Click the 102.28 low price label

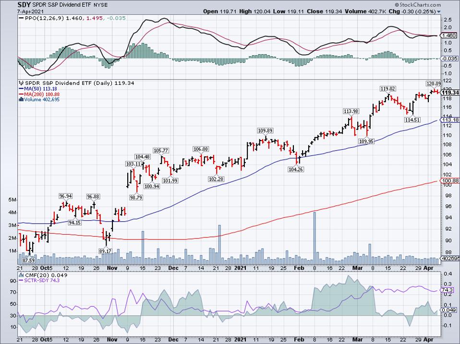point(216,179)
